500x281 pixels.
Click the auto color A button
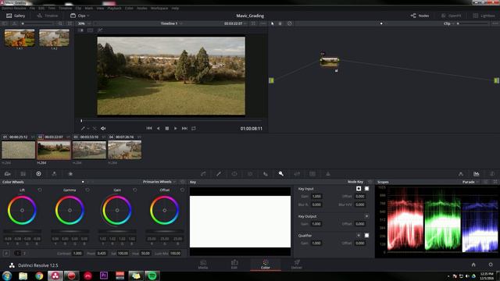pos(6,253)
